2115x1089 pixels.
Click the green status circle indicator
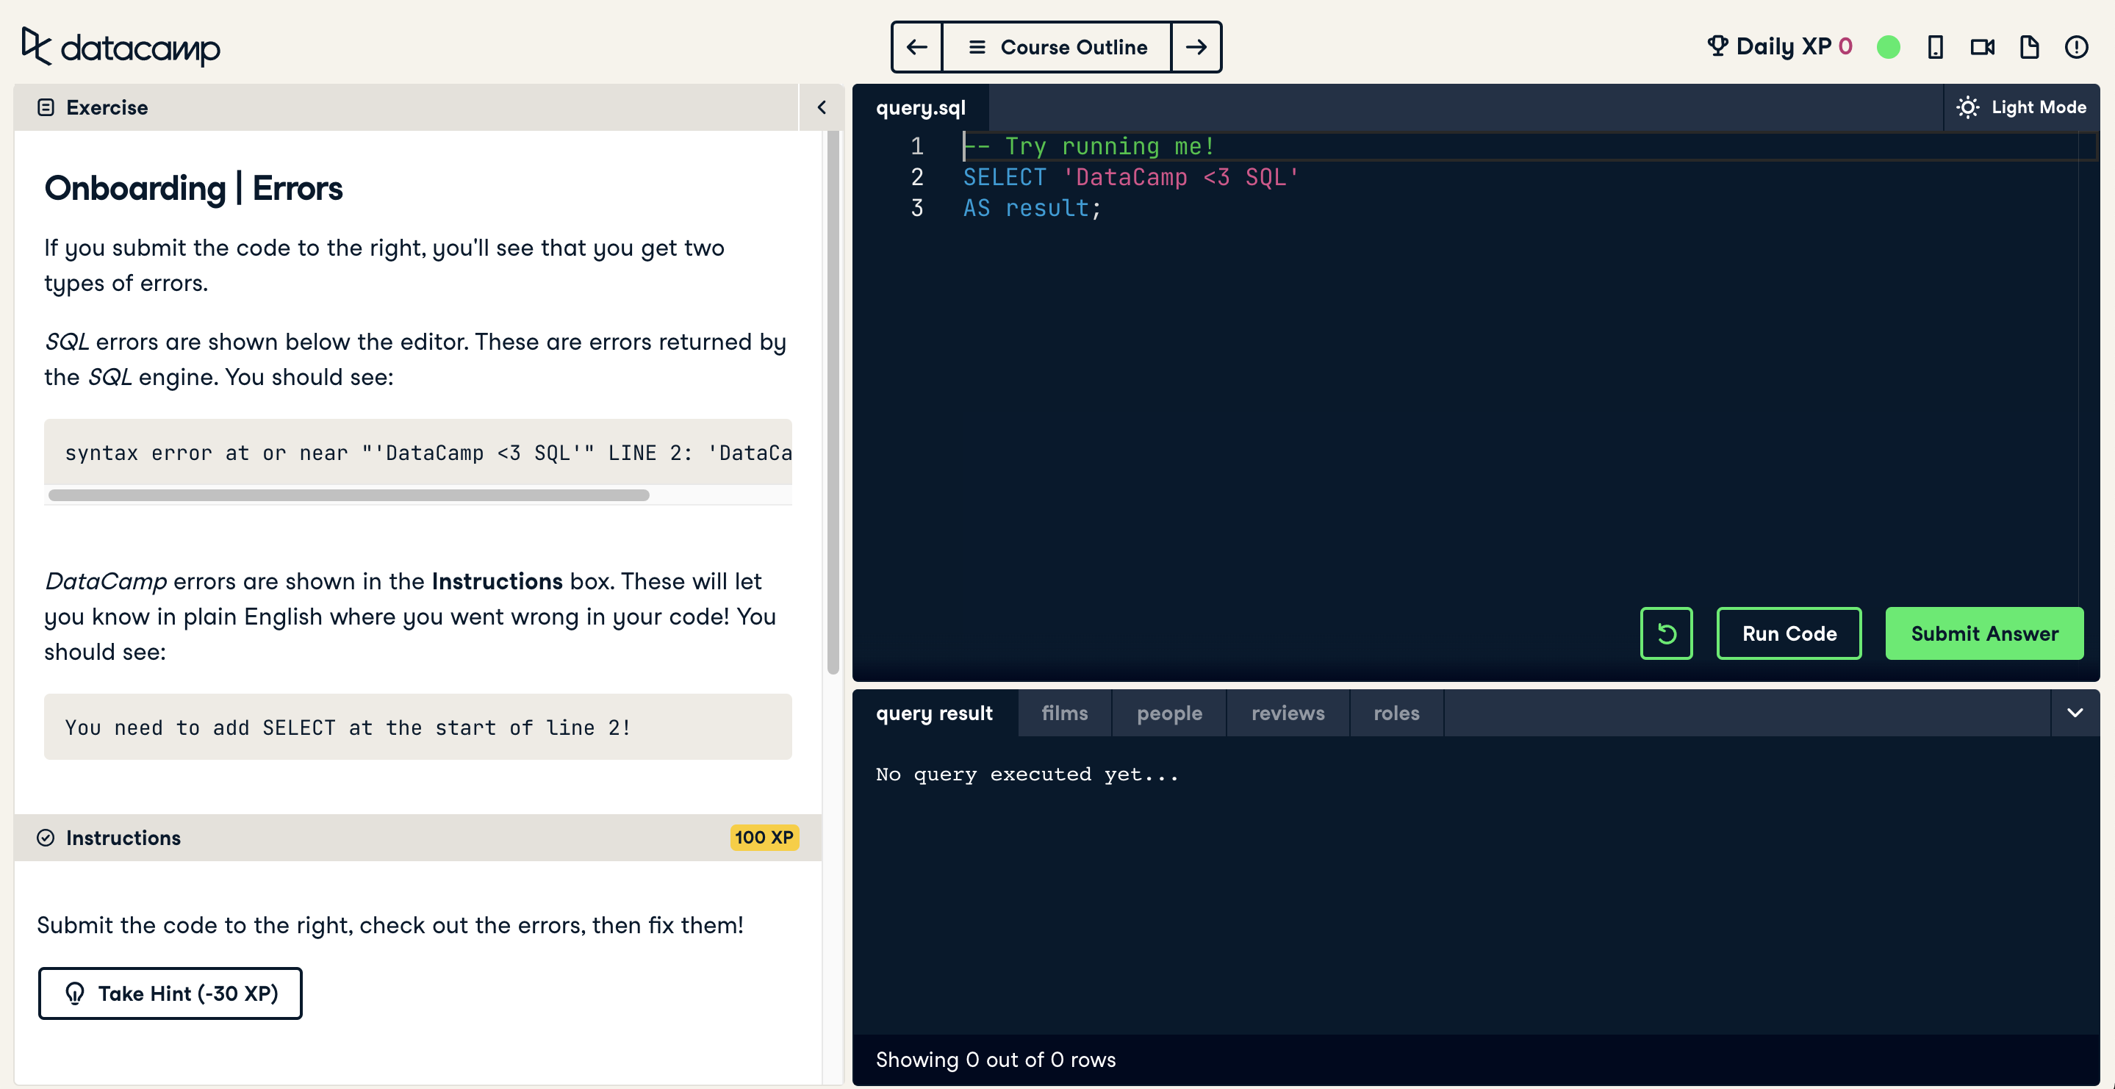[1888, 47]
